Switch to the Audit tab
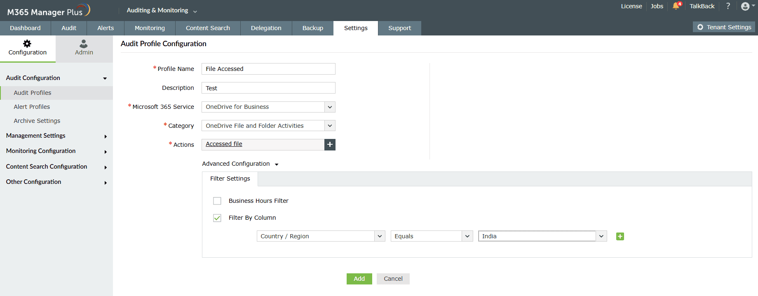This screenshot has width=758, height=296. point(69,28)
